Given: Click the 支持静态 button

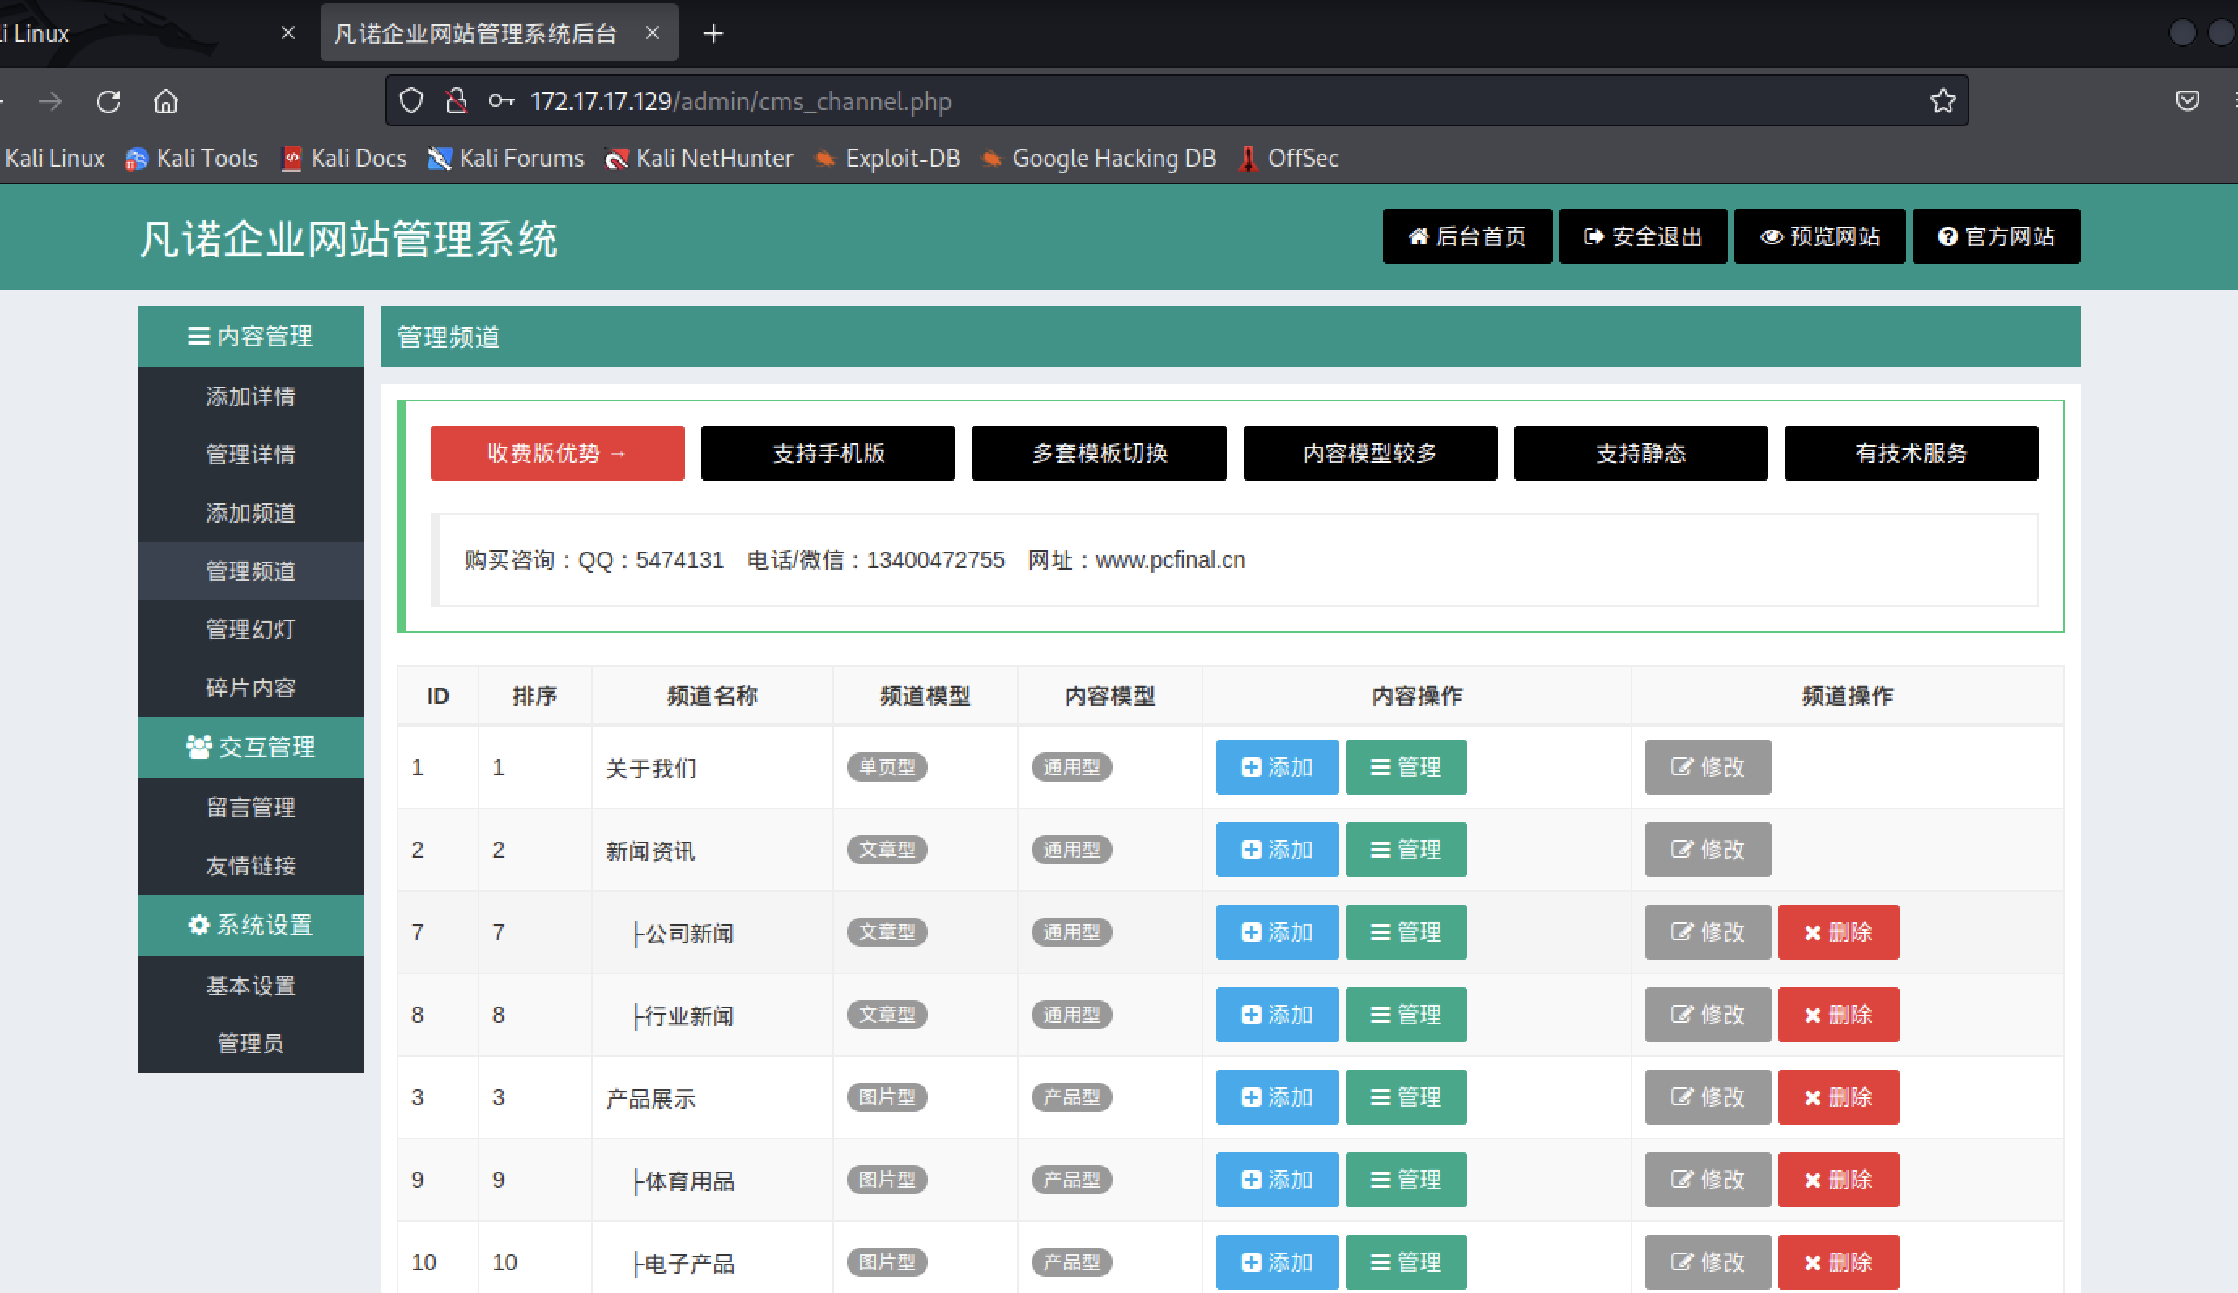Looking at the screenshot, I should click(x=1641, y=452).
